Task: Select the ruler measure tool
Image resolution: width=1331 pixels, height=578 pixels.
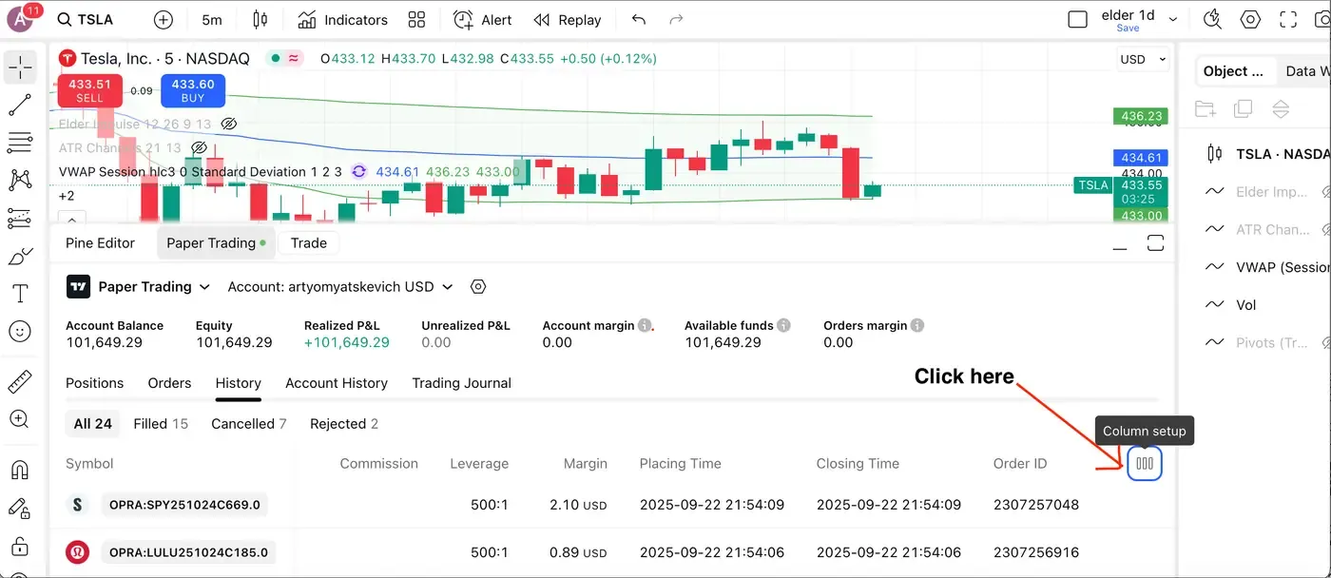Action: 19,382
